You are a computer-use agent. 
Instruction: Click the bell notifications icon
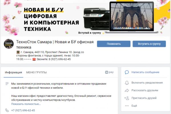127,83
